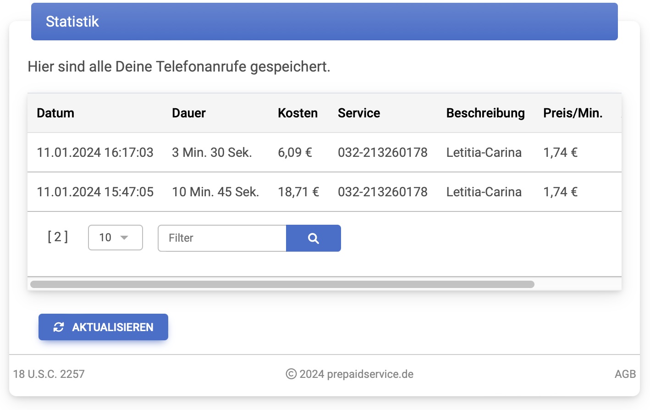Sort by the Datum column header
The width and height of the screenshot is (650, 410).
(55, 113)
